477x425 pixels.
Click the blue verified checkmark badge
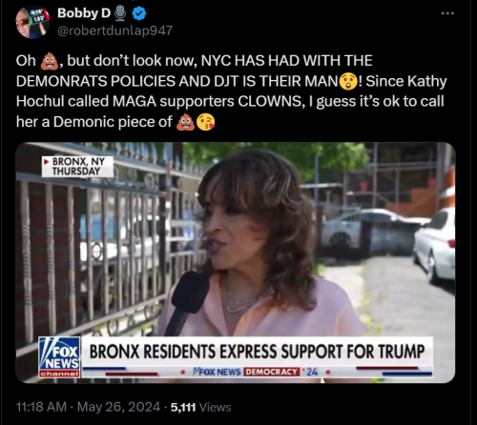coord(139,13)
